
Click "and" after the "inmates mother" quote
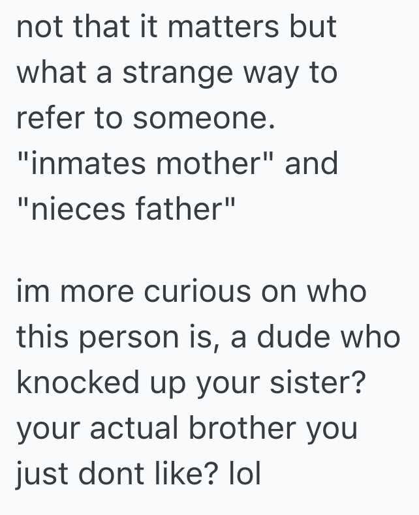point(311,164)
